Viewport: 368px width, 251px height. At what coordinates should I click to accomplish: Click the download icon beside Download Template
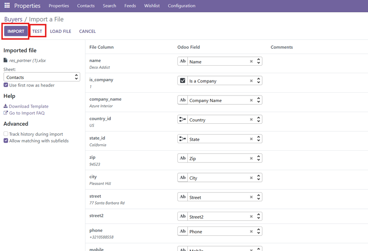click(6, 106)
